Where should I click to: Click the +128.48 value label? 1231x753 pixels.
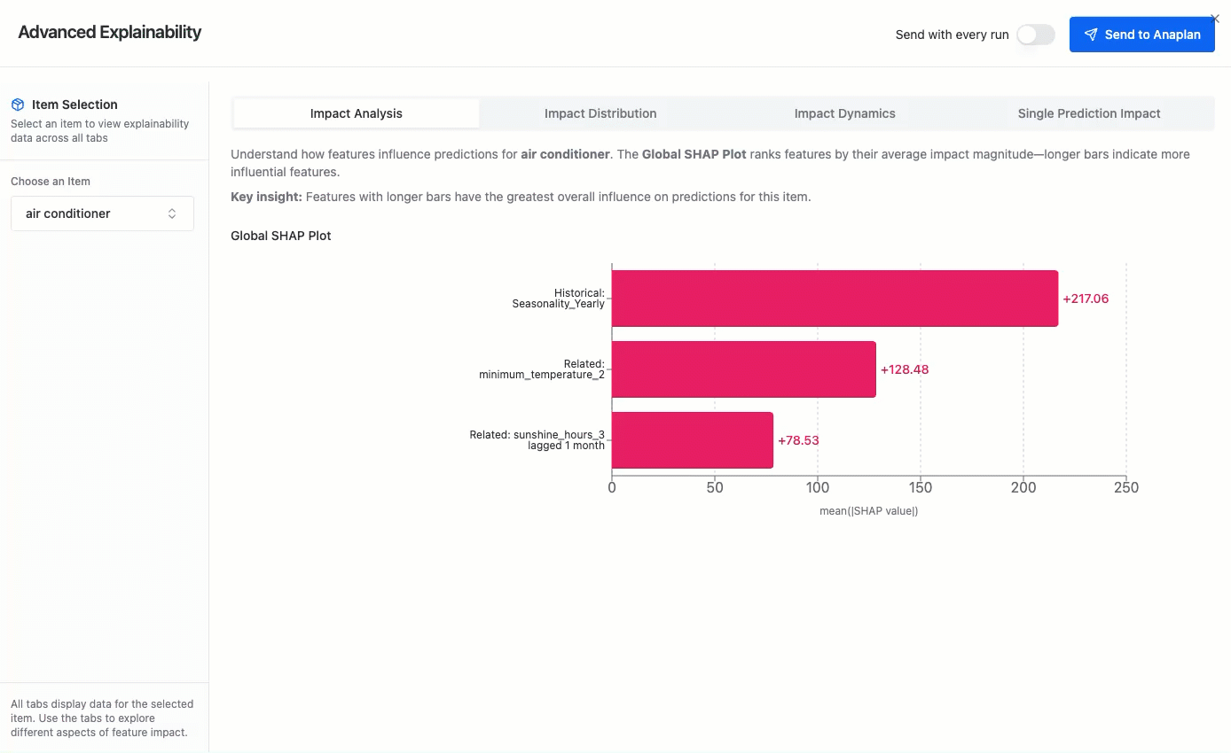(905, 369)
